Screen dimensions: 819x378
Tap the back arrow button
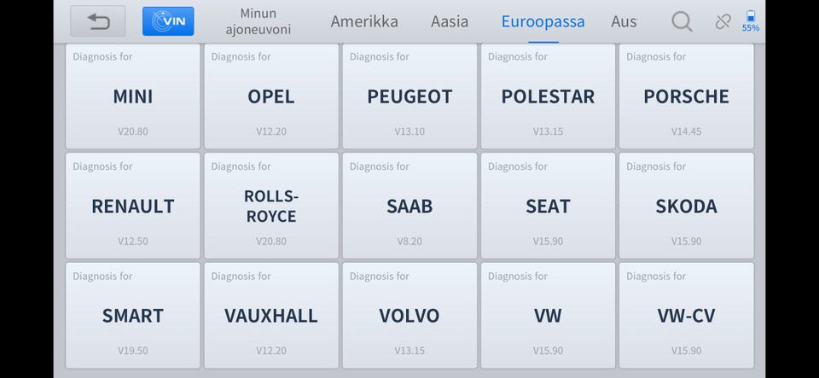pyautogui.click(x=98, y=21)
